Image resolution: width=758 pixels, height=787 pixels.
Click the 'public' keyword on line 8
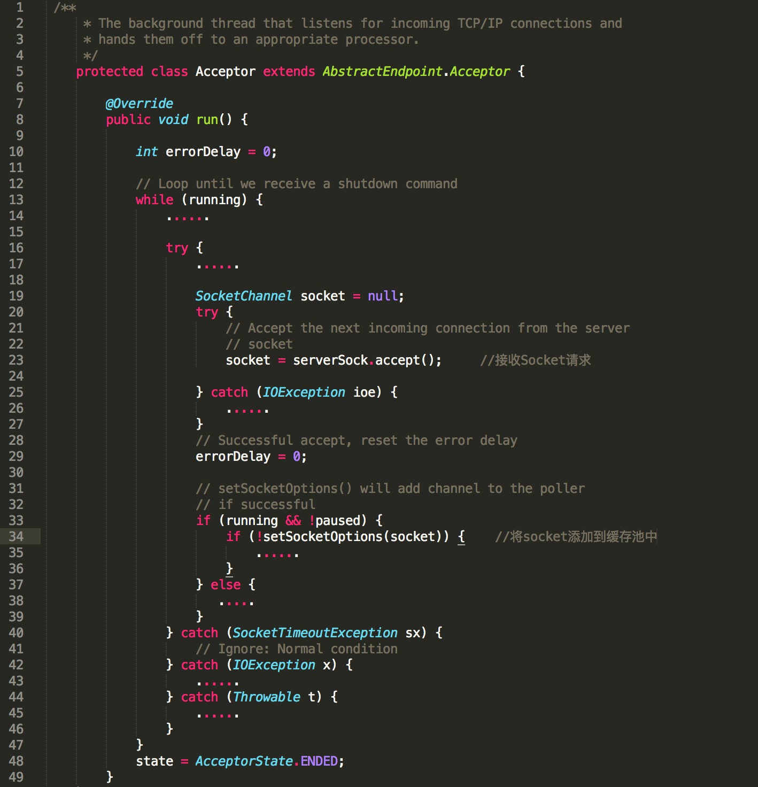coord(128,120)
